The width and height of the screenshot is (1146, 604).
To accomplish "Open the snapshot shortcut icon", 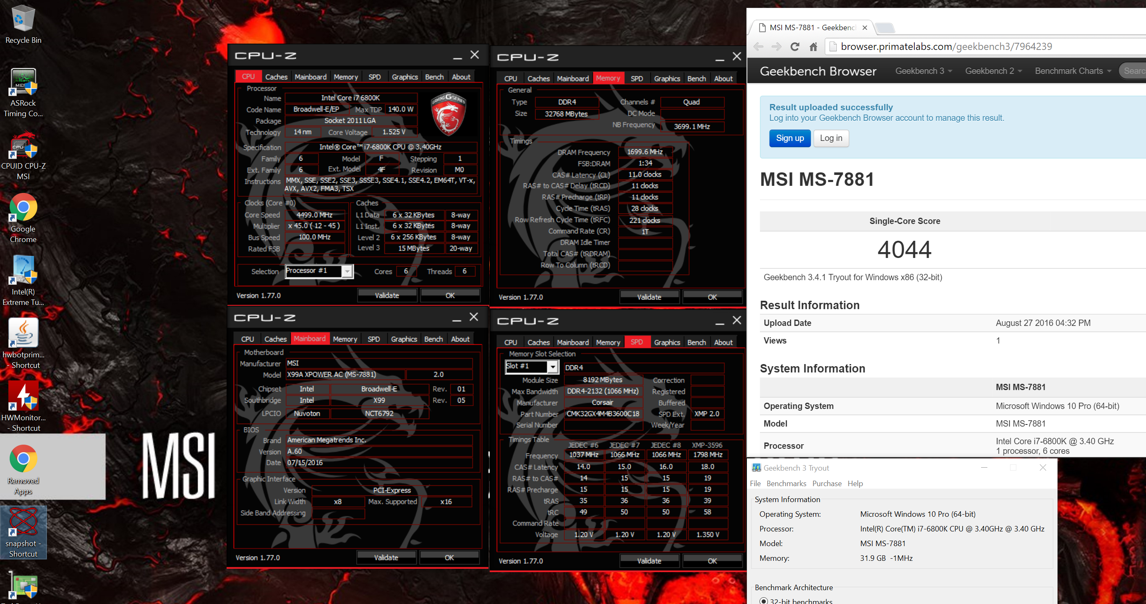I will pyautogui.click(x=23, y=533).
